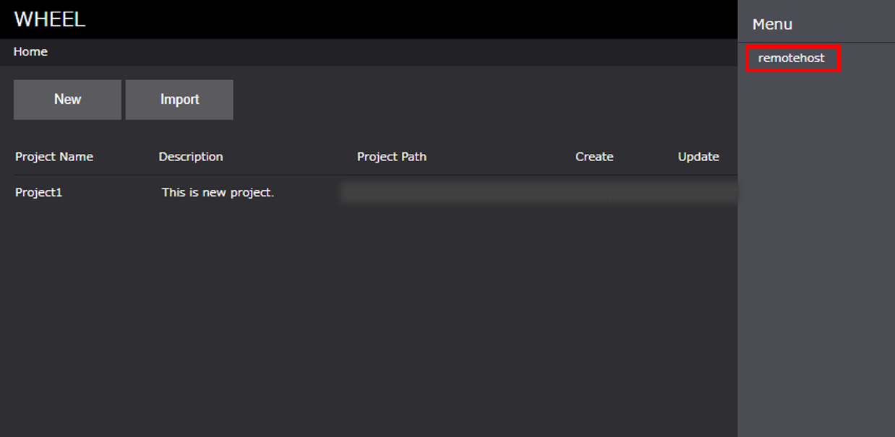Select remotehost in the Menu drawer

pyautogui.click(x=792, y=58)
